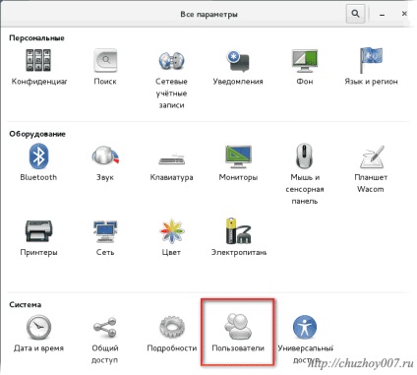Open the Уведомления notifications settings
This screenshot has width=417, height=375.
pos(238,67)
